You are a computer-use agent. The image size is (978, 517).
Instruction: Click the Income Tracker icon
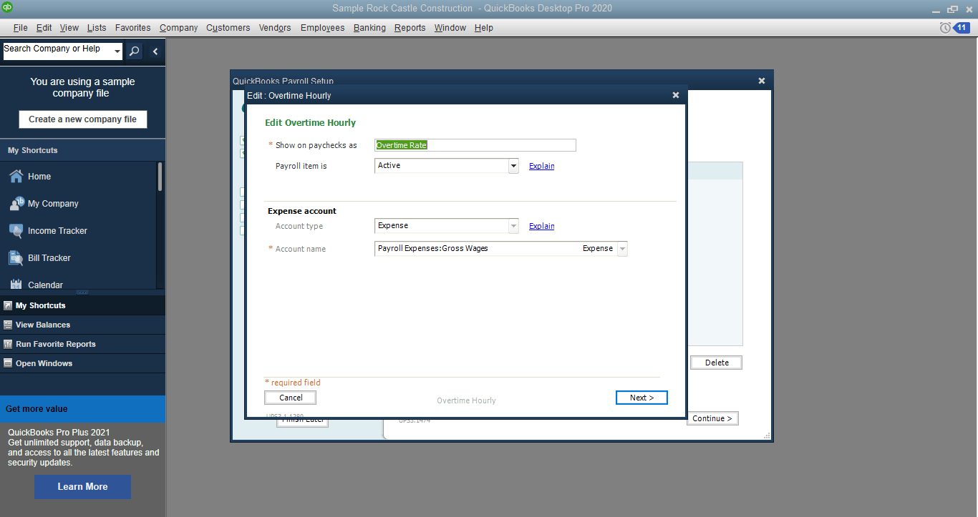pyautogui.click(x=16, y=230)
